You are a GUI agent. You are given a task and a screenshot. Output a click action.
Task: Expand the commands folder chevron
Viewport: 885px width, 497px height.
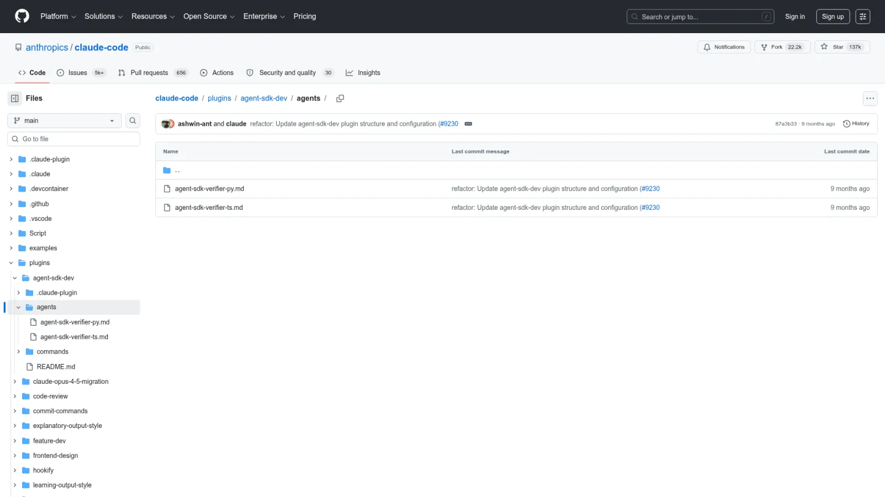coord(18,352)
